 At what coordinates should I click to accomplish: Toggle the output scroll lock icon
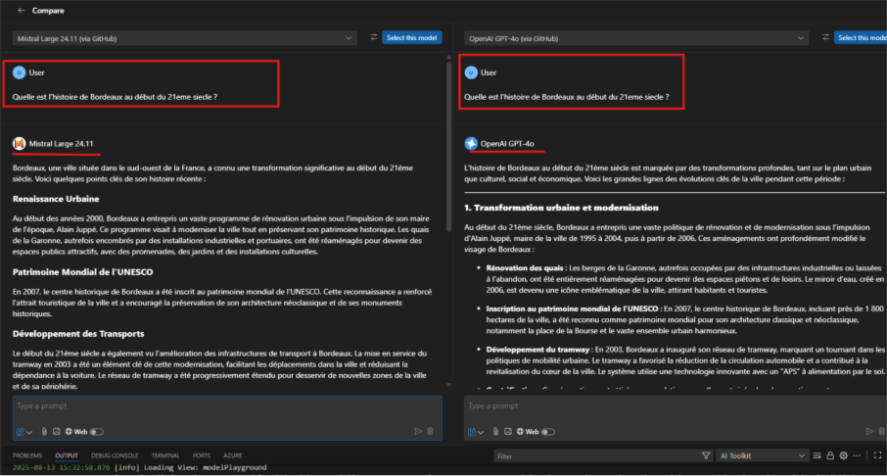pos(830,455)
